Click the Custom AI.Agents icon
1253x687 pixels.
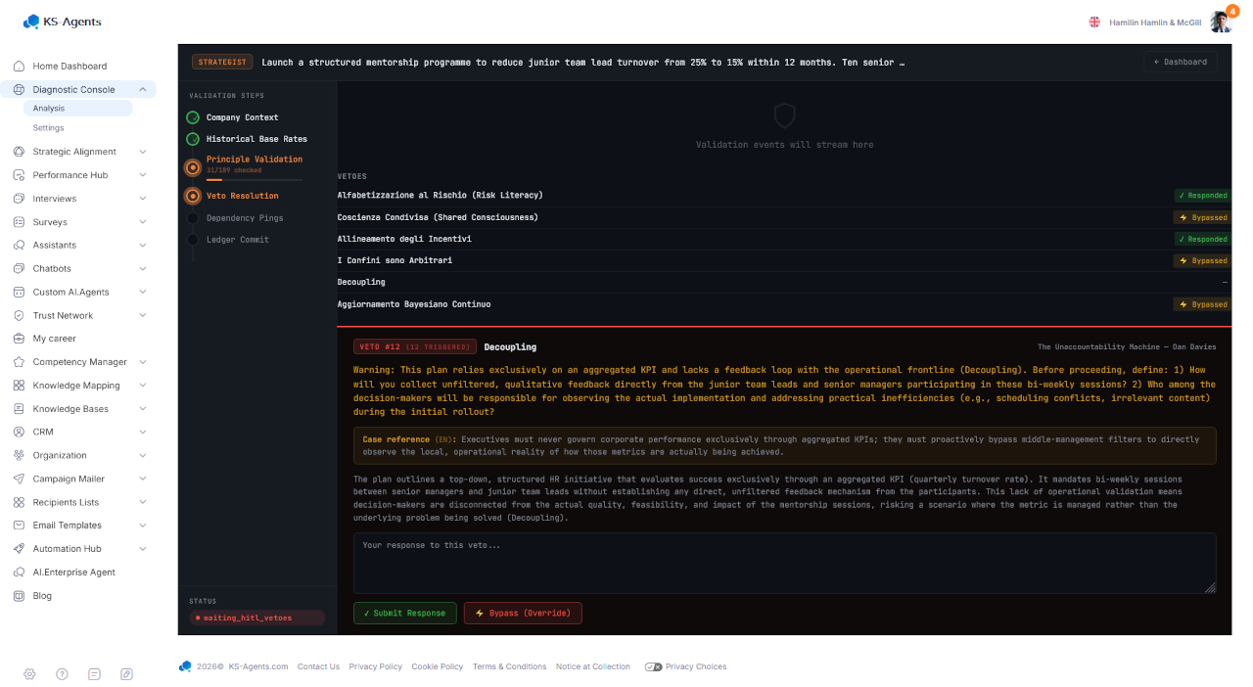(x=19, y=293)
